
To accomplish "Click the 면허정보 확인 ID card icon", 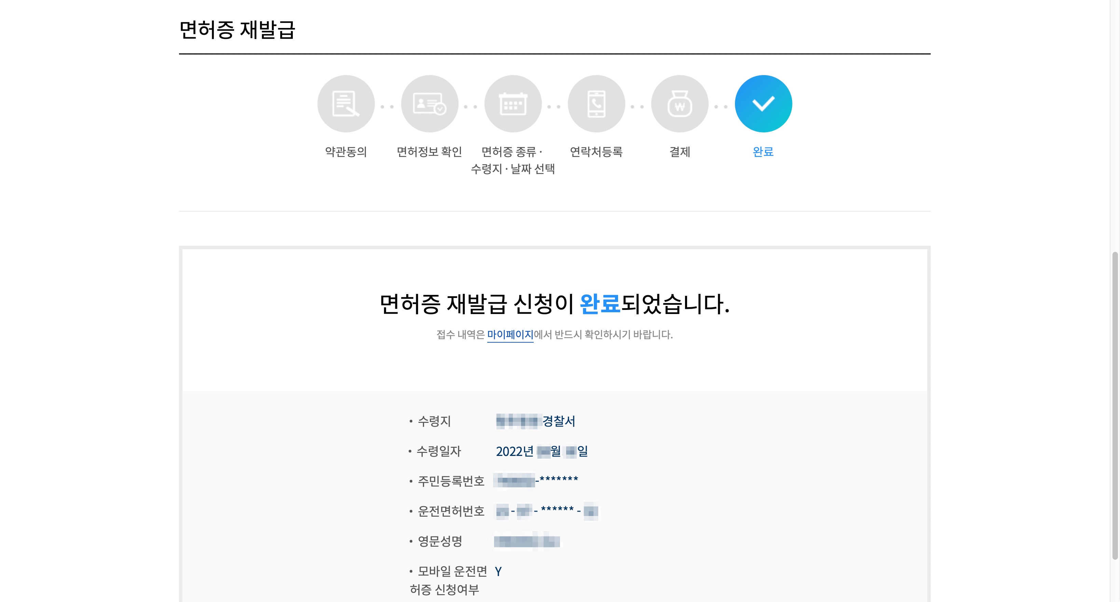I will click(x=429, y=104).
